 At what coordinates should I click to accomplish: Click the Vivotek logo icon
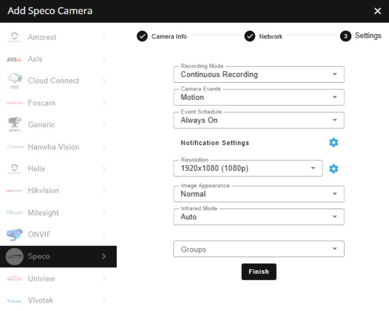tap(14, 300)
